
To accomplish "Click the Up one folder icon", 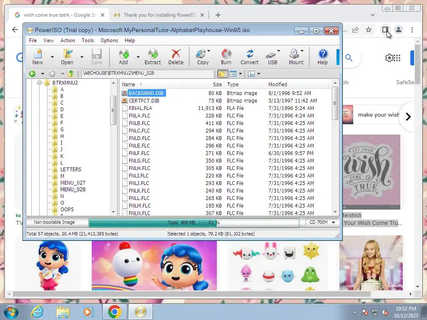I will pos(70,73).
